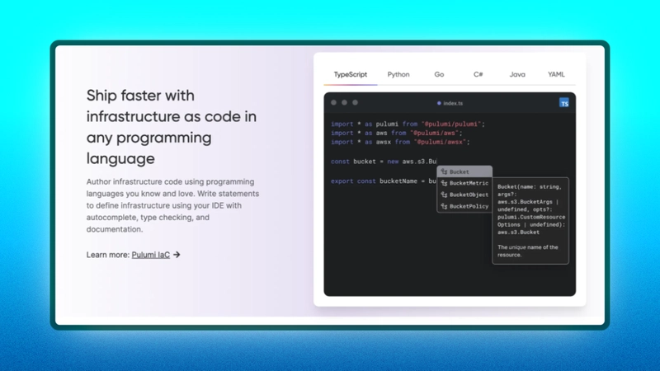Switch to the YAML tab
Screen dimensions: 660x371
557,74
